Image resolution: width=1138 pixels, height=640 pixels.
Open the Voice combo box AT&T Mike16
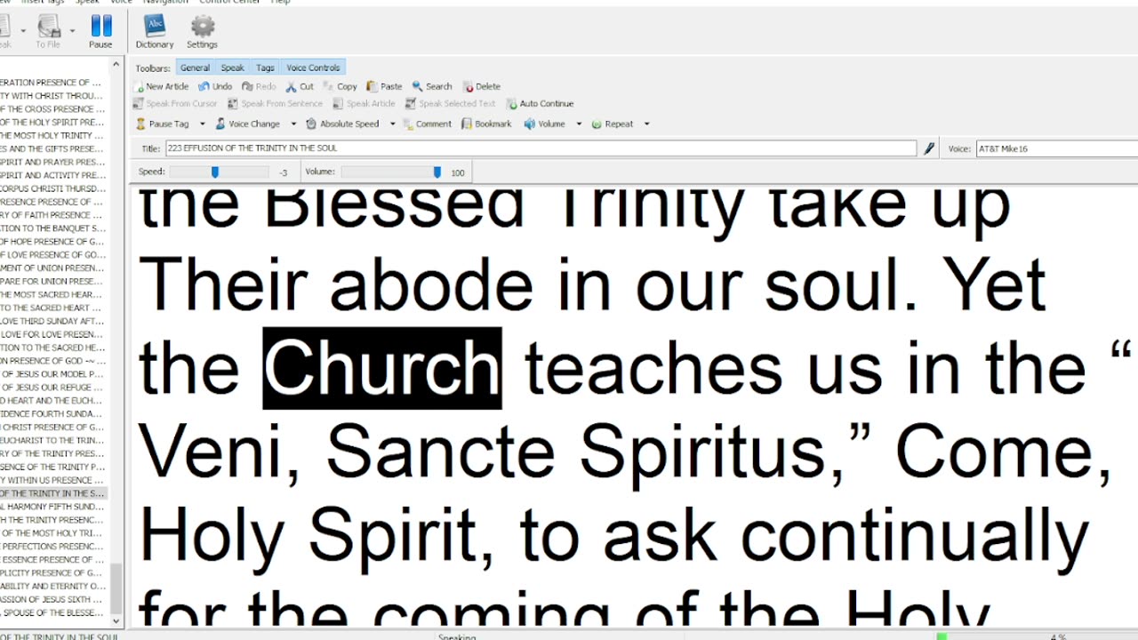pyautogui.click(x=1057, y=148)
